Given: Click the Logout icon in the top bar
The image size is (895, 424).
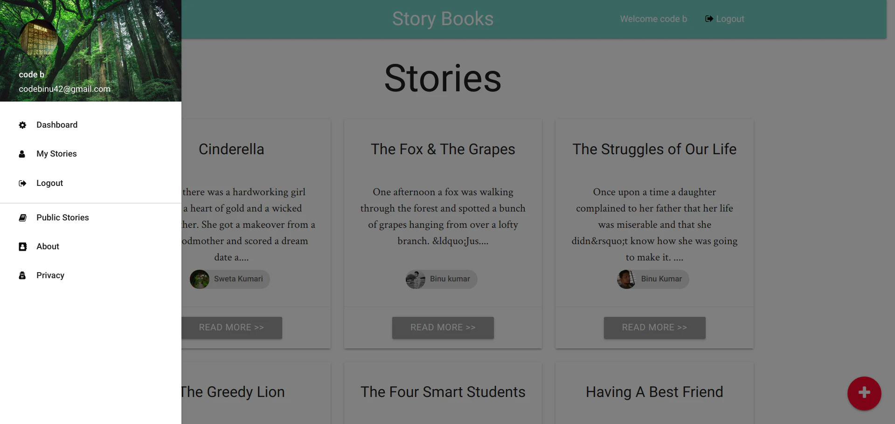Looking at the screenshot, I should [x=708, y=19].
